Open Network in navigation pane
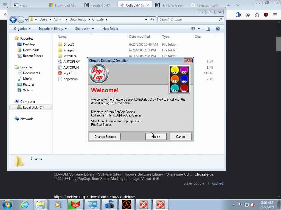 pyautogui.click(x=26, y=119)
